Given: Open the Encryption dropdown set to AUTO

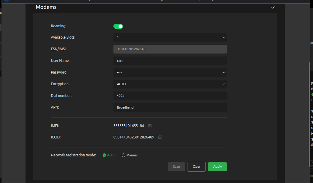Looking at the screenshot, I should [x=170, y=84].
